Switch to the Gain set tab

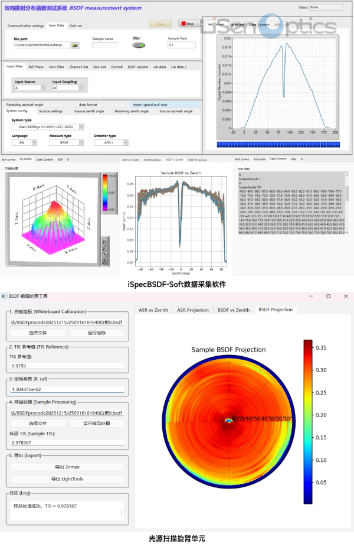coord(76,26)
